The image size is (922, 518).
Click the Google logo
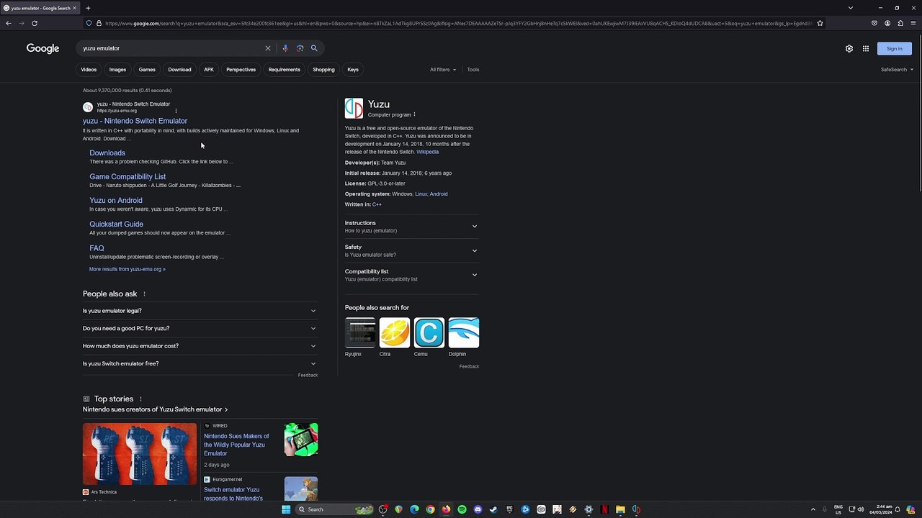tap(42, 48)
